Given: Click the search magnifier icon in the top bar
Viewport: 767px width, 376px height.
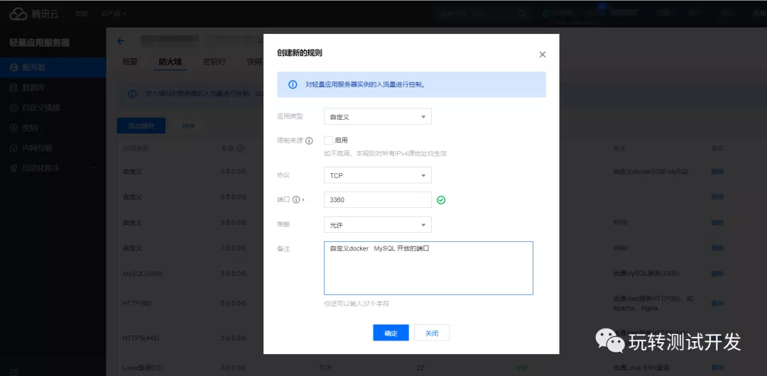Looking at the screenshot, I should (523, 13).
